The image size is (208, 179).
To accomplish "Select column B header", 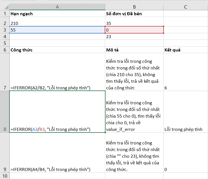I will point(134,7).
